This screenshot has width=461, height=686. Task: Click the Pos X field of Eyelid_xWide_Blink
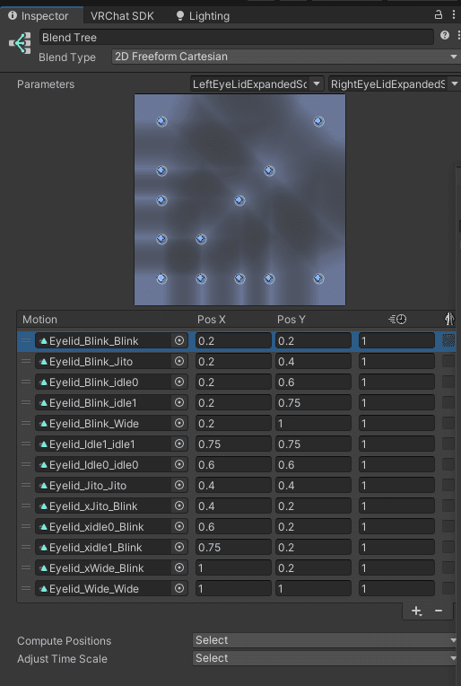233,567
